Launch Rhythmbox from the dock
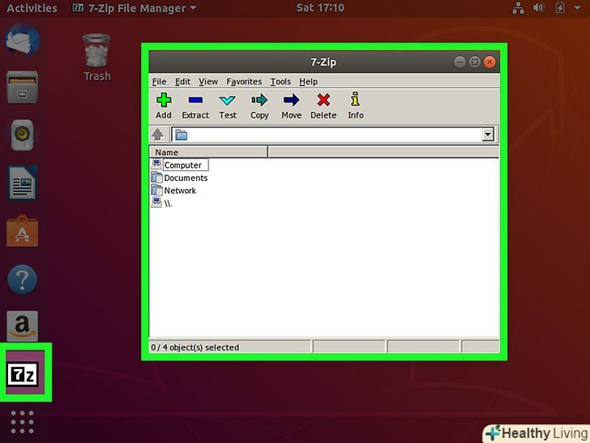Image resolution: width=590 pixels, height=443 pixels. [x=22, y=135]
